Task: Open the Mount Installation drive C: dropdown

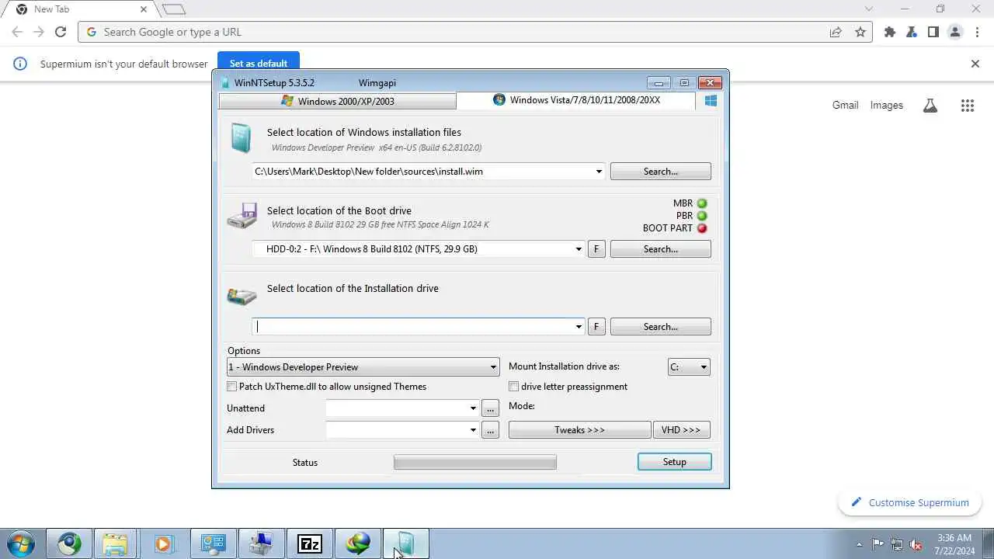Action: tap(690, 367)
